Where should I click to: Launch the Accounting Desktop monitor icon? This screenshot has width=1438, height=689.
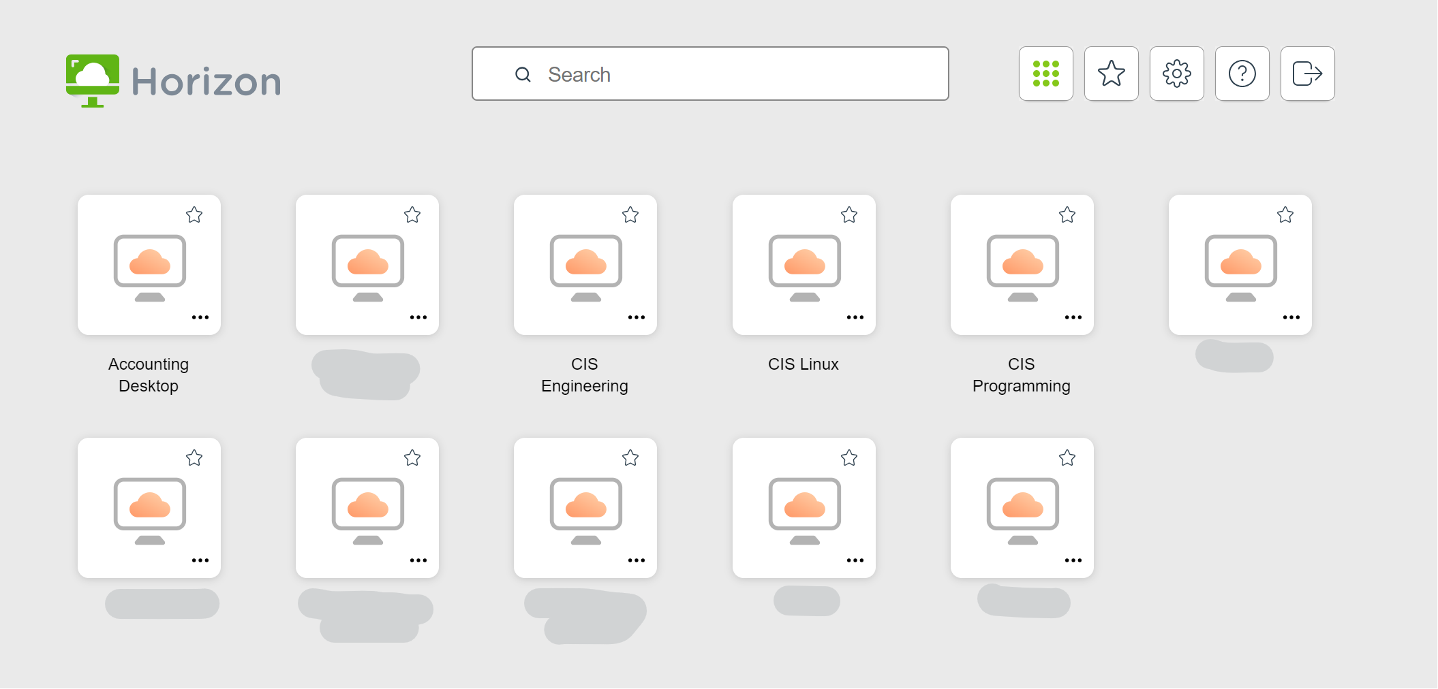(x=149, y=268)
